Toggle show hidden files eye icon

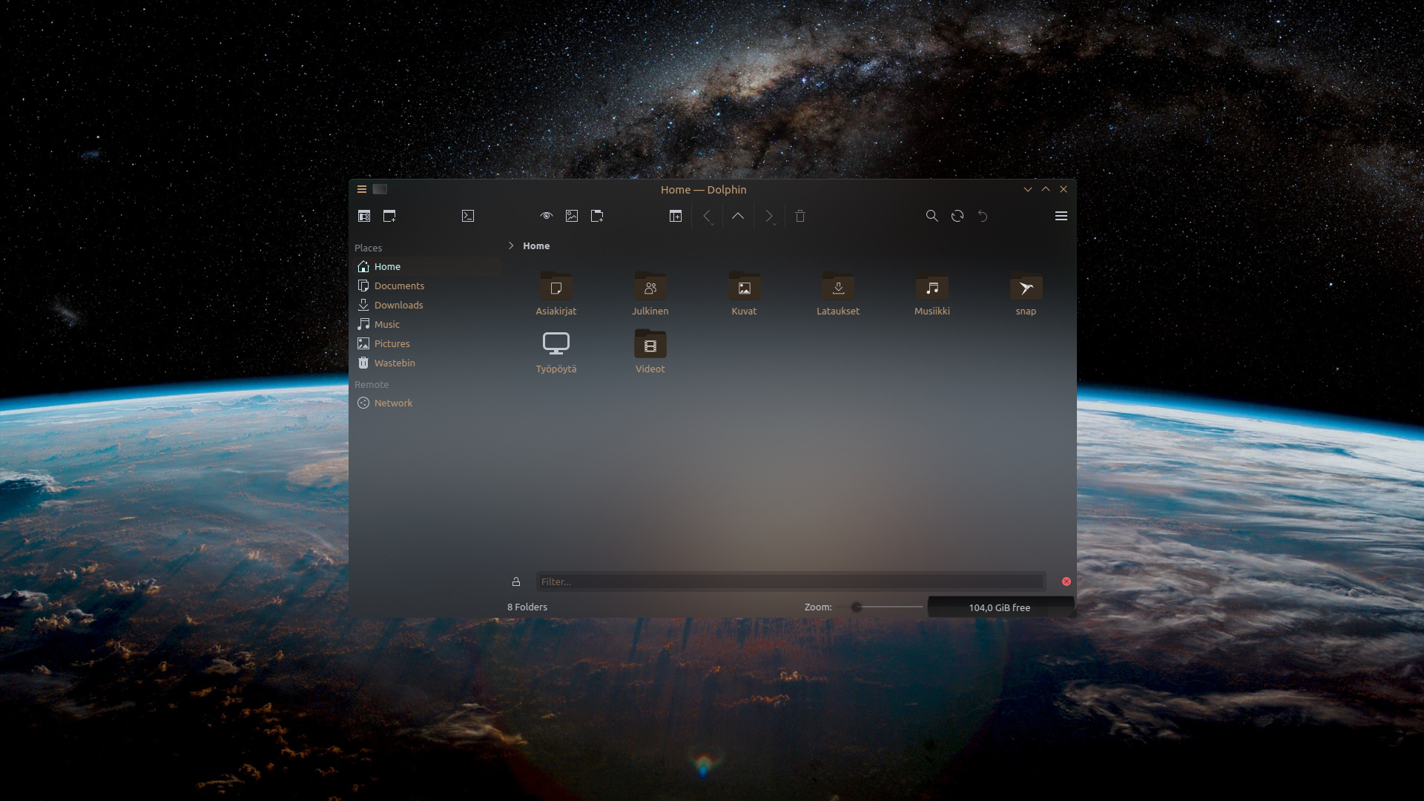pos(547,216)
